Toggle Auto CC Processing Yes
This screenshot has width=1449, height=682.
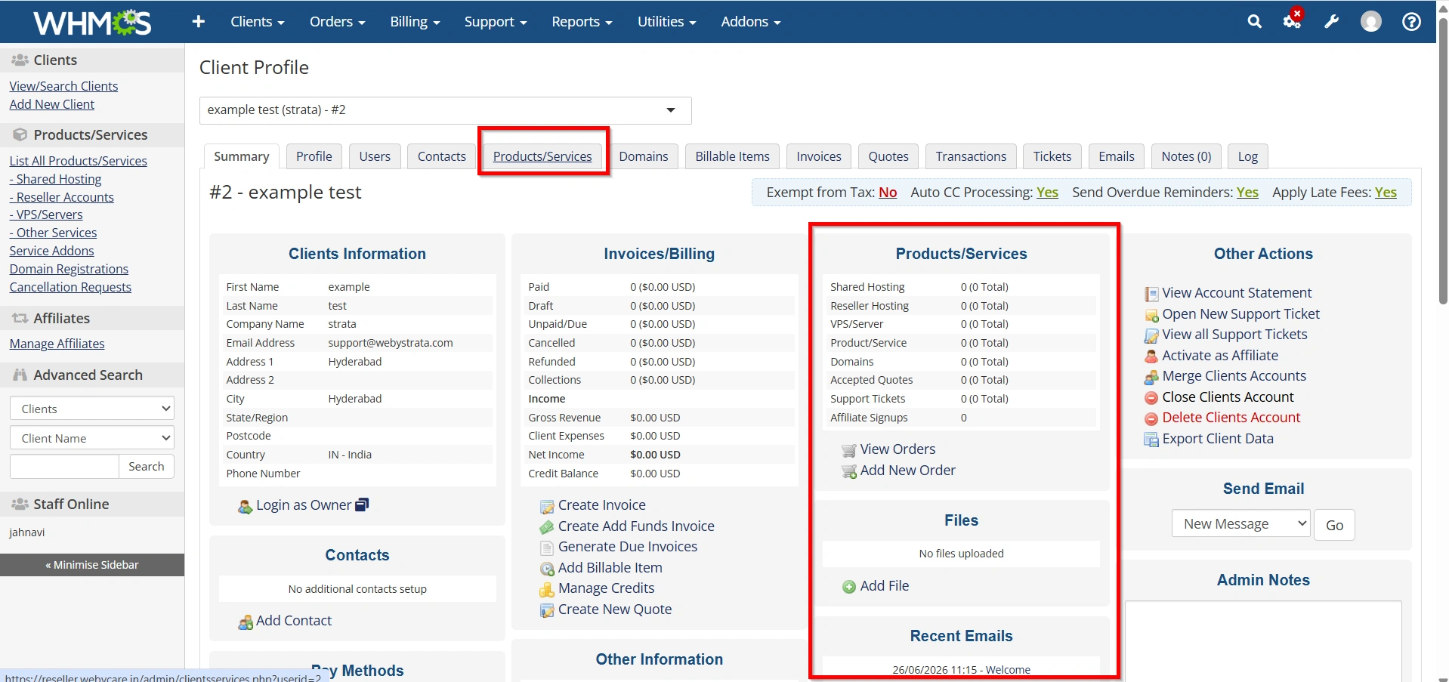pos(1047,193)
